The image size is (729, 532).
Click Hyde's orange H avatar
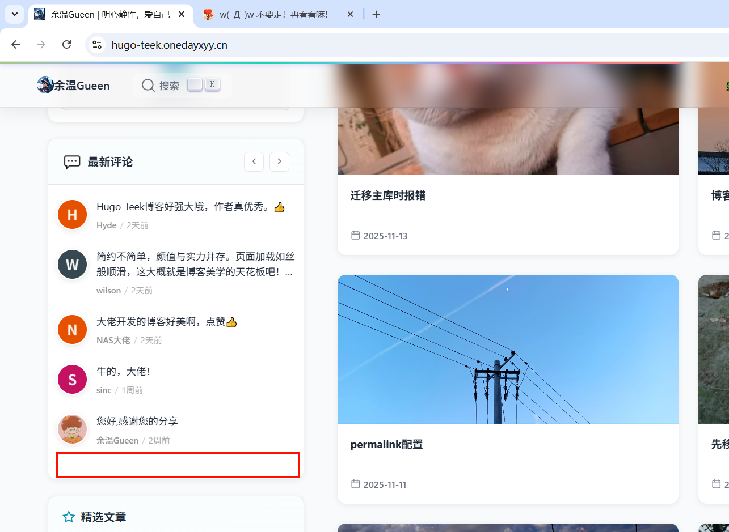tap(72, 215)
